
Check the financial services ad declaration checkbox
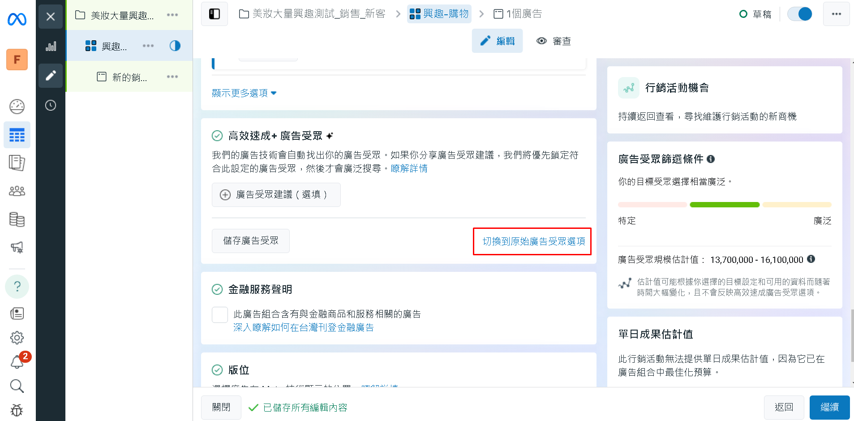pos(220,315)
